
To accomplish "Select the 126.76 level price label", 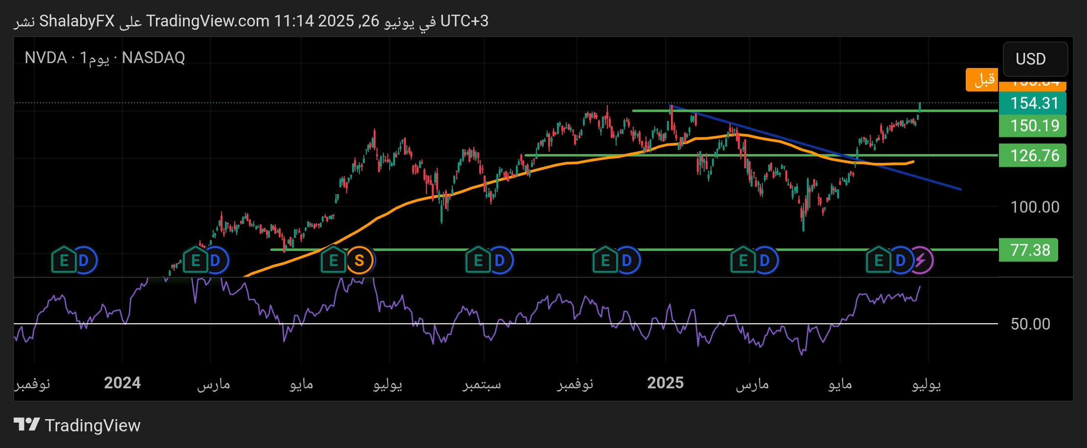I will (1032, 156).
